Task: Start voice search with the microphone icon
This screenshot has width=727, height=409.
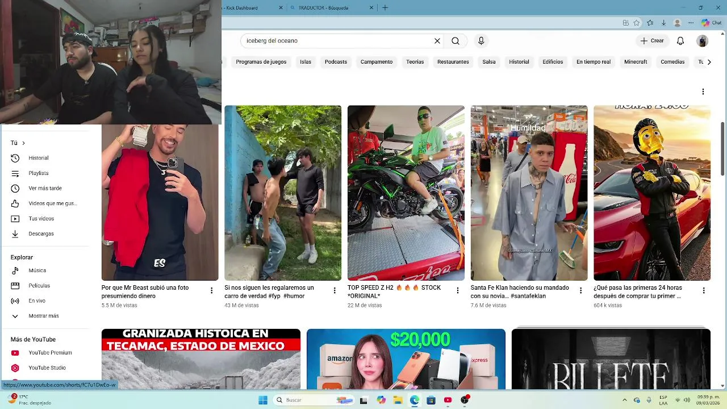Action: 481,41
